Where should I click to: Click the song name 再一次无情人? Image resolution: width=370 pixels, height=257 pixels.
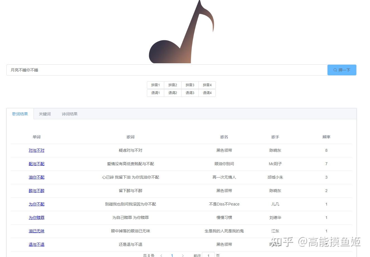tap(224, 177)
